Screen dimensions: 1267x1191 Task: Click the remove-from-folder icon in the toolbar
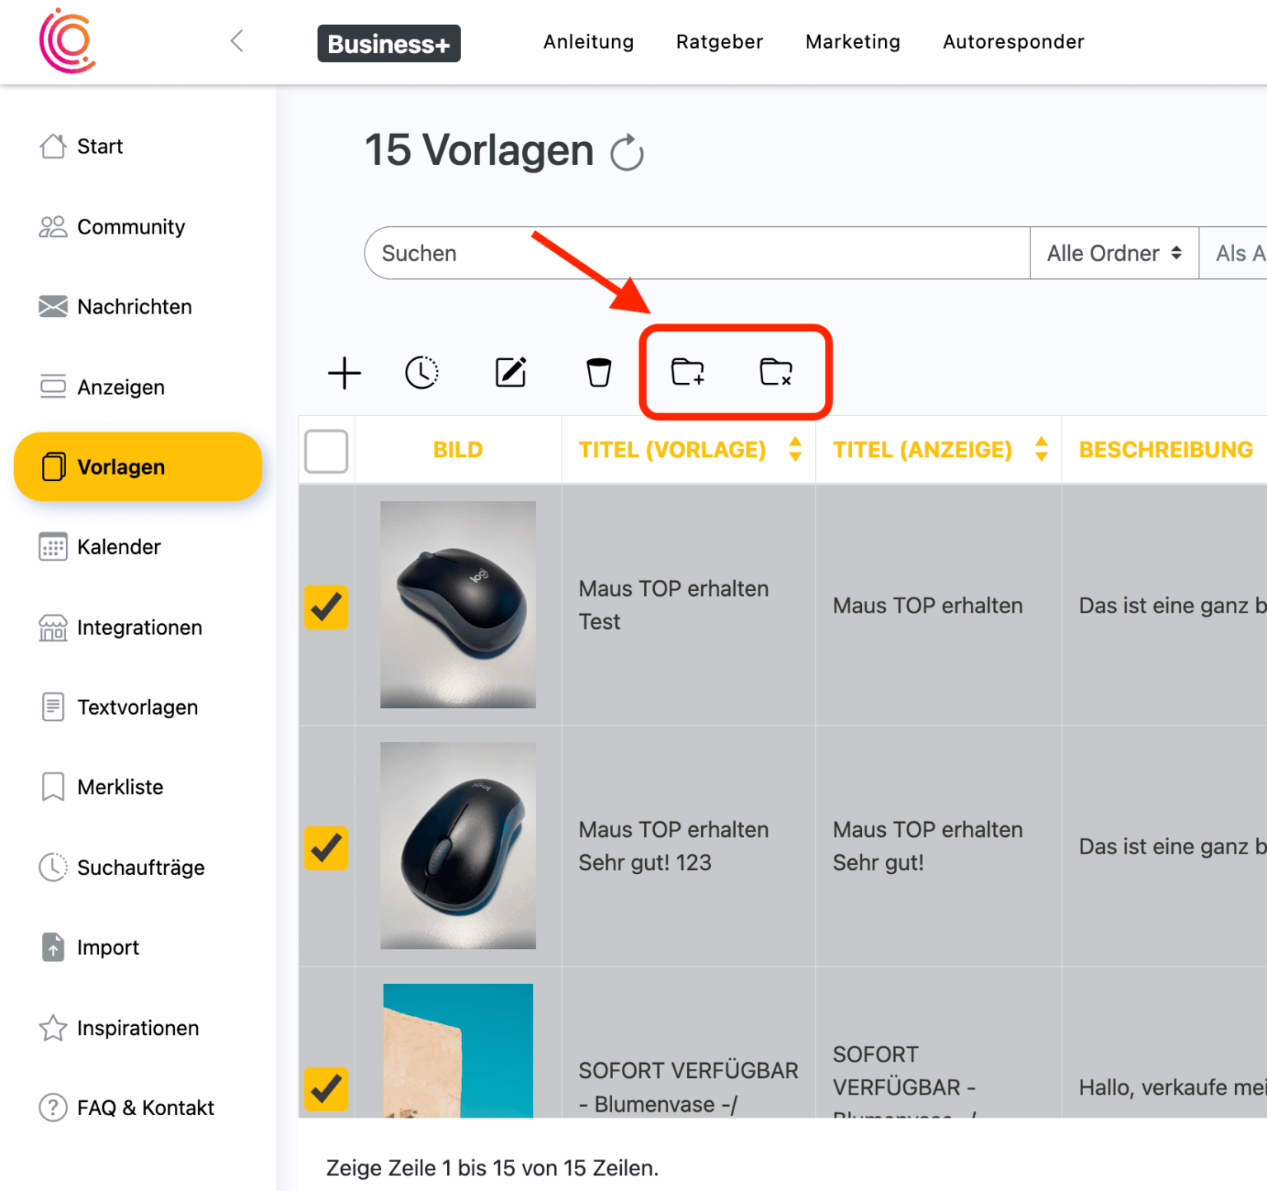coord(775,372)
